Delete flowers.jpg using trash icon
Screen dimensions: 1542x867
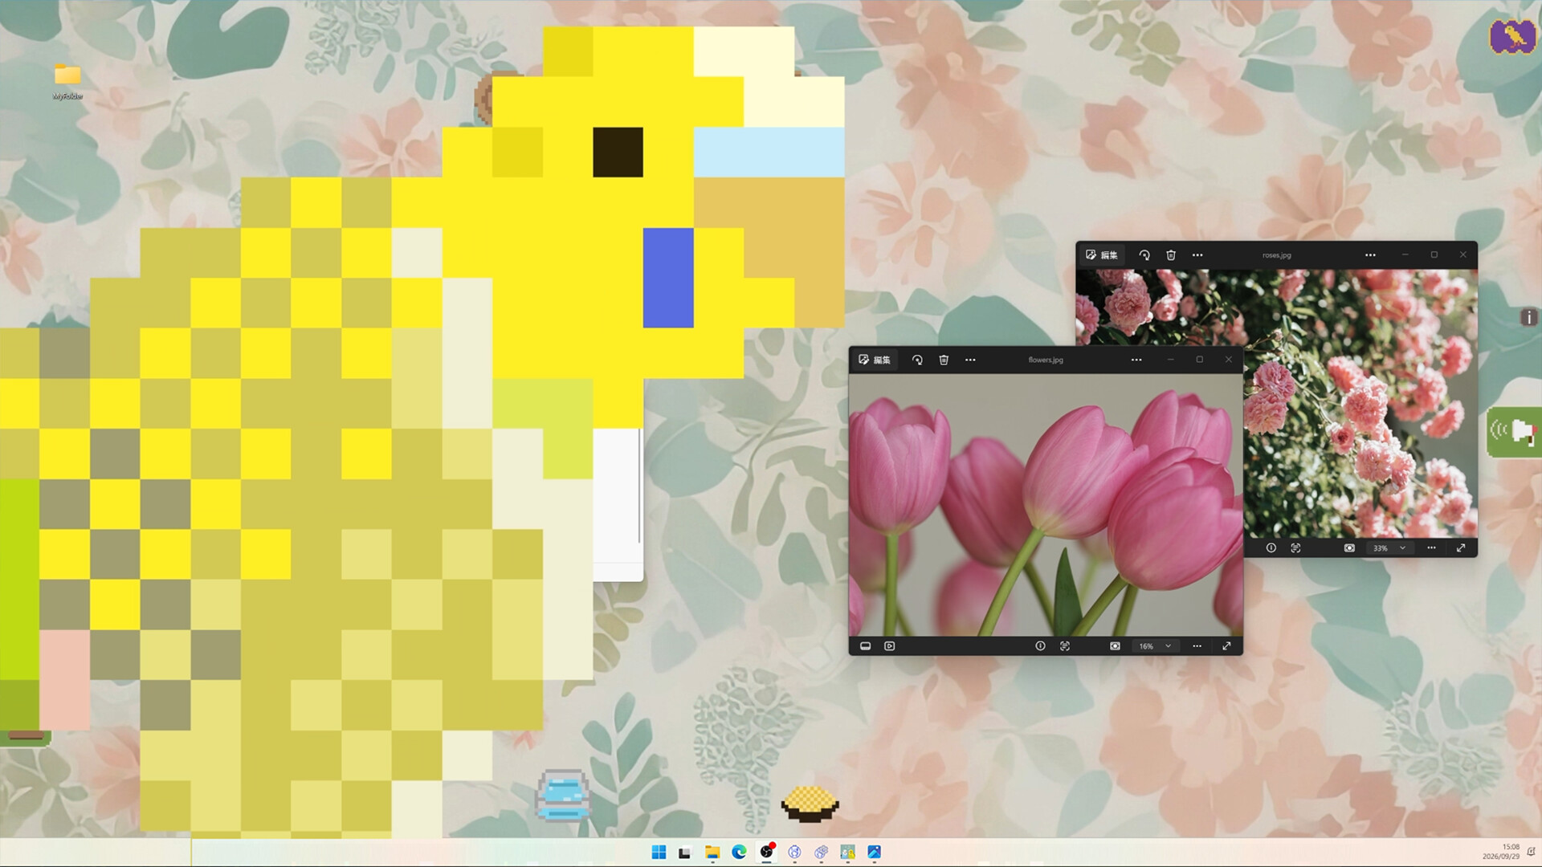[x=944, y=360]
